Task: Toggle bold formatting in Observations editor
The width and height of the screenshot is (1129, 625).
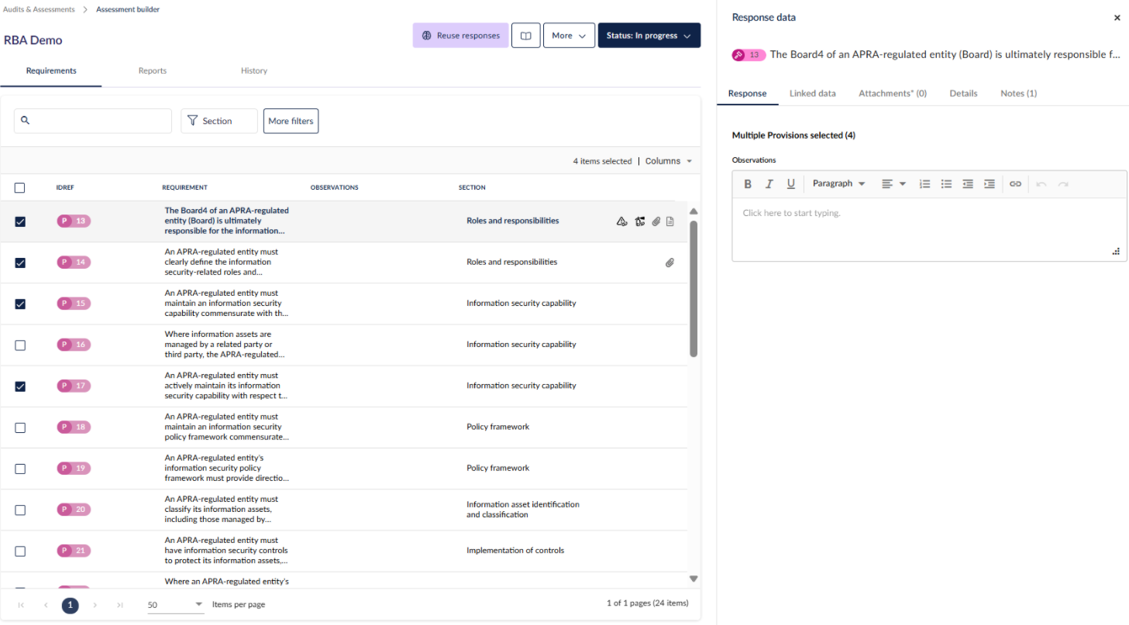Action: 748,184
